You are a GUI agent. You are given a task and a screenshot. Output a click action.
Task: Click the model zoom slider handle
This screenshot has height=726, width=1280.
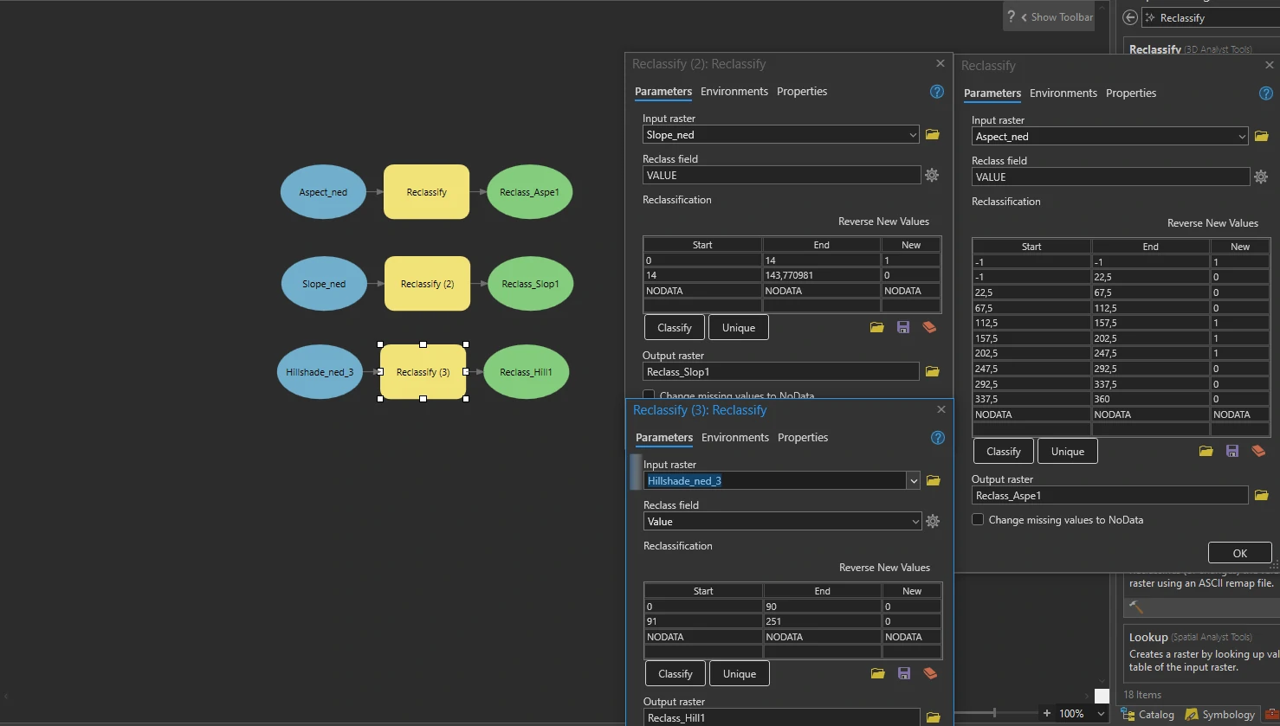point(994,713)
